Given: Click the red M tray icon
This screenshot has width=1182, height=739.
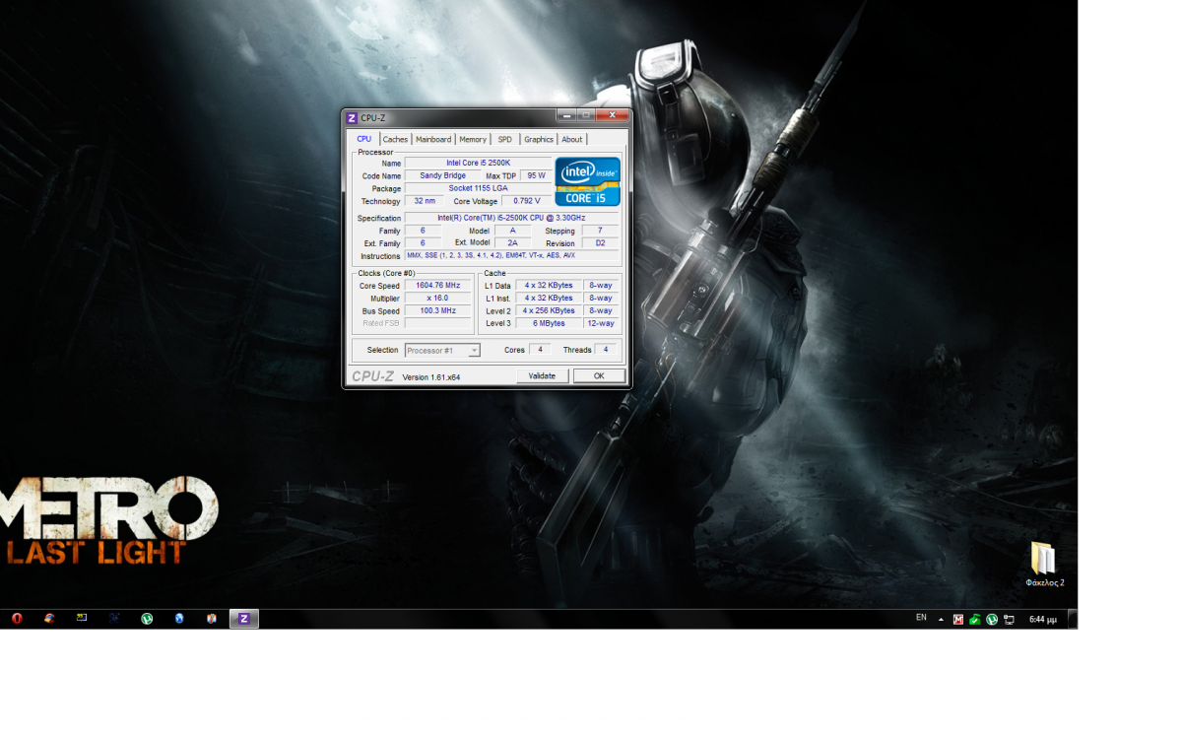Looking at the screenshot, I should (x=958, y=620).
